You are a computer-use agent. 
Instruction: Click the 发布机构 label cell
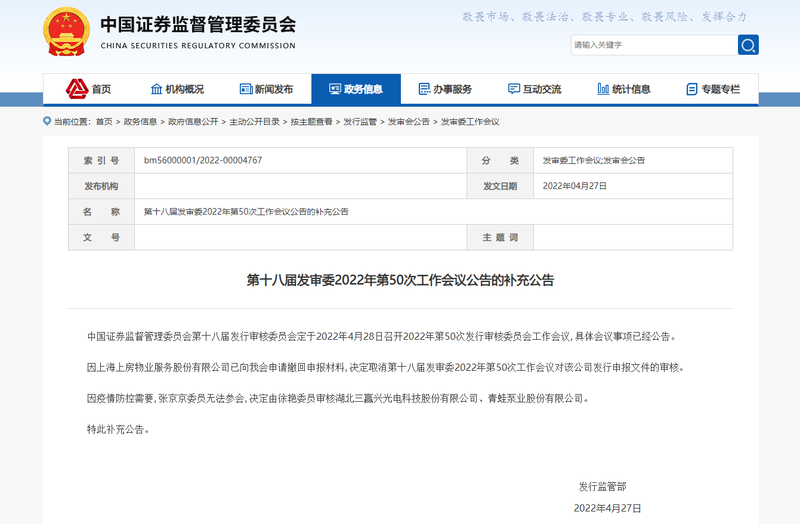point(101,186)
